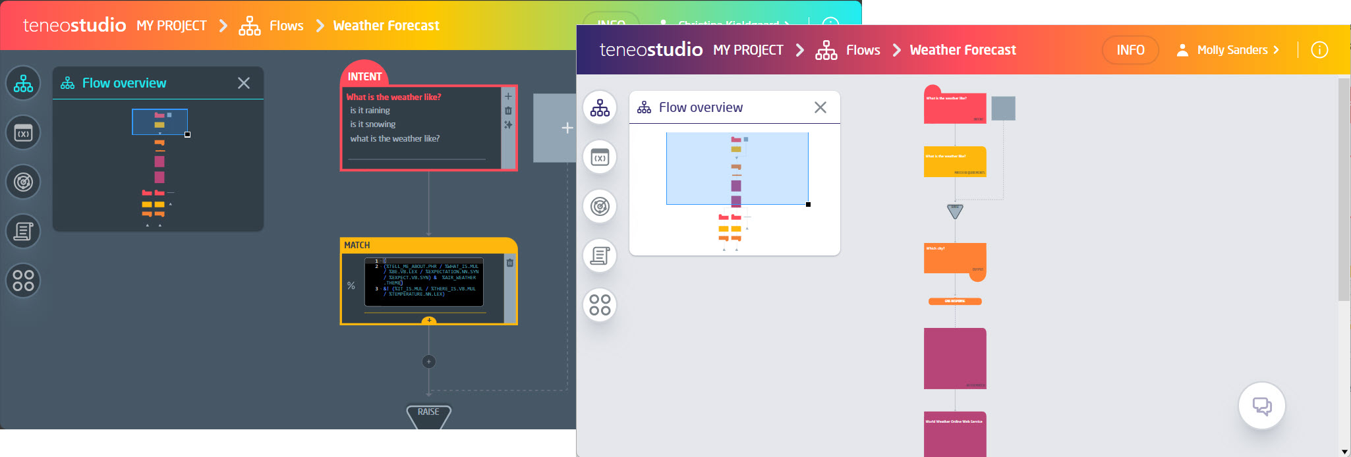Click the sparkle icon on the INTENT node

[508, 124]
